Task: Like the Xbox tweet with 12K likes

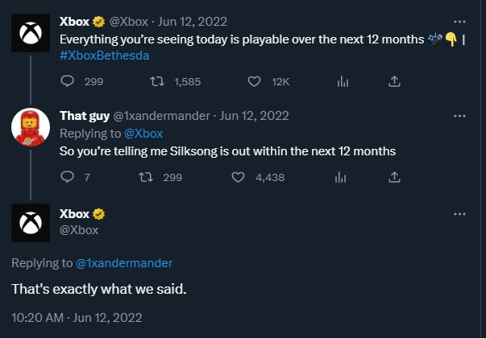Action: 254,81
